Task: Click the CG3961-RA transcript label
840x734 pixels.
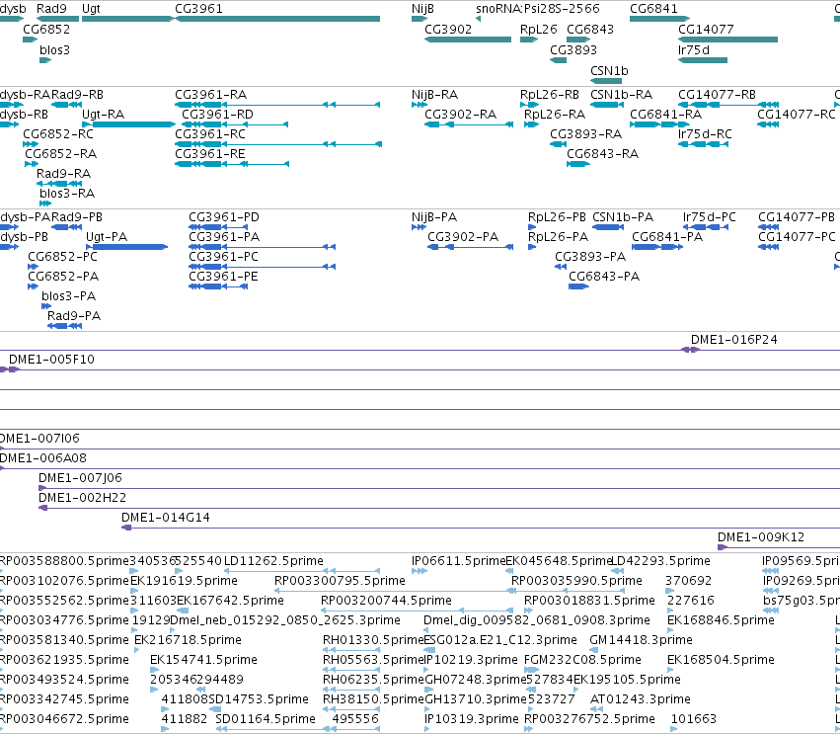Action: click(210, 95)
